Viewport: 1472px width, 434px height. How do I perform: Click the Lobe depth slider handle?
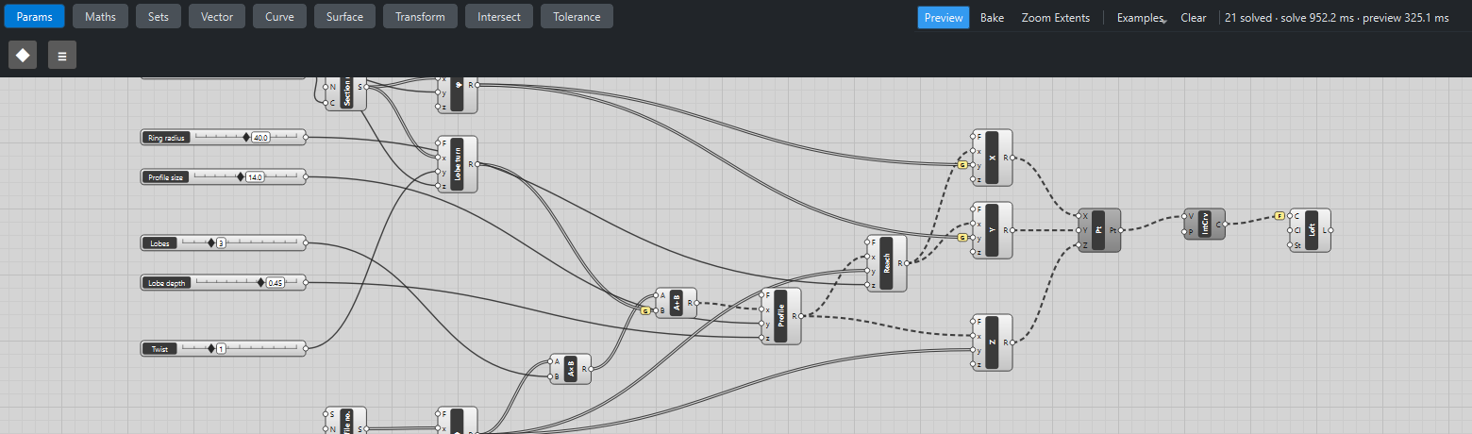[x=261, y=282]
